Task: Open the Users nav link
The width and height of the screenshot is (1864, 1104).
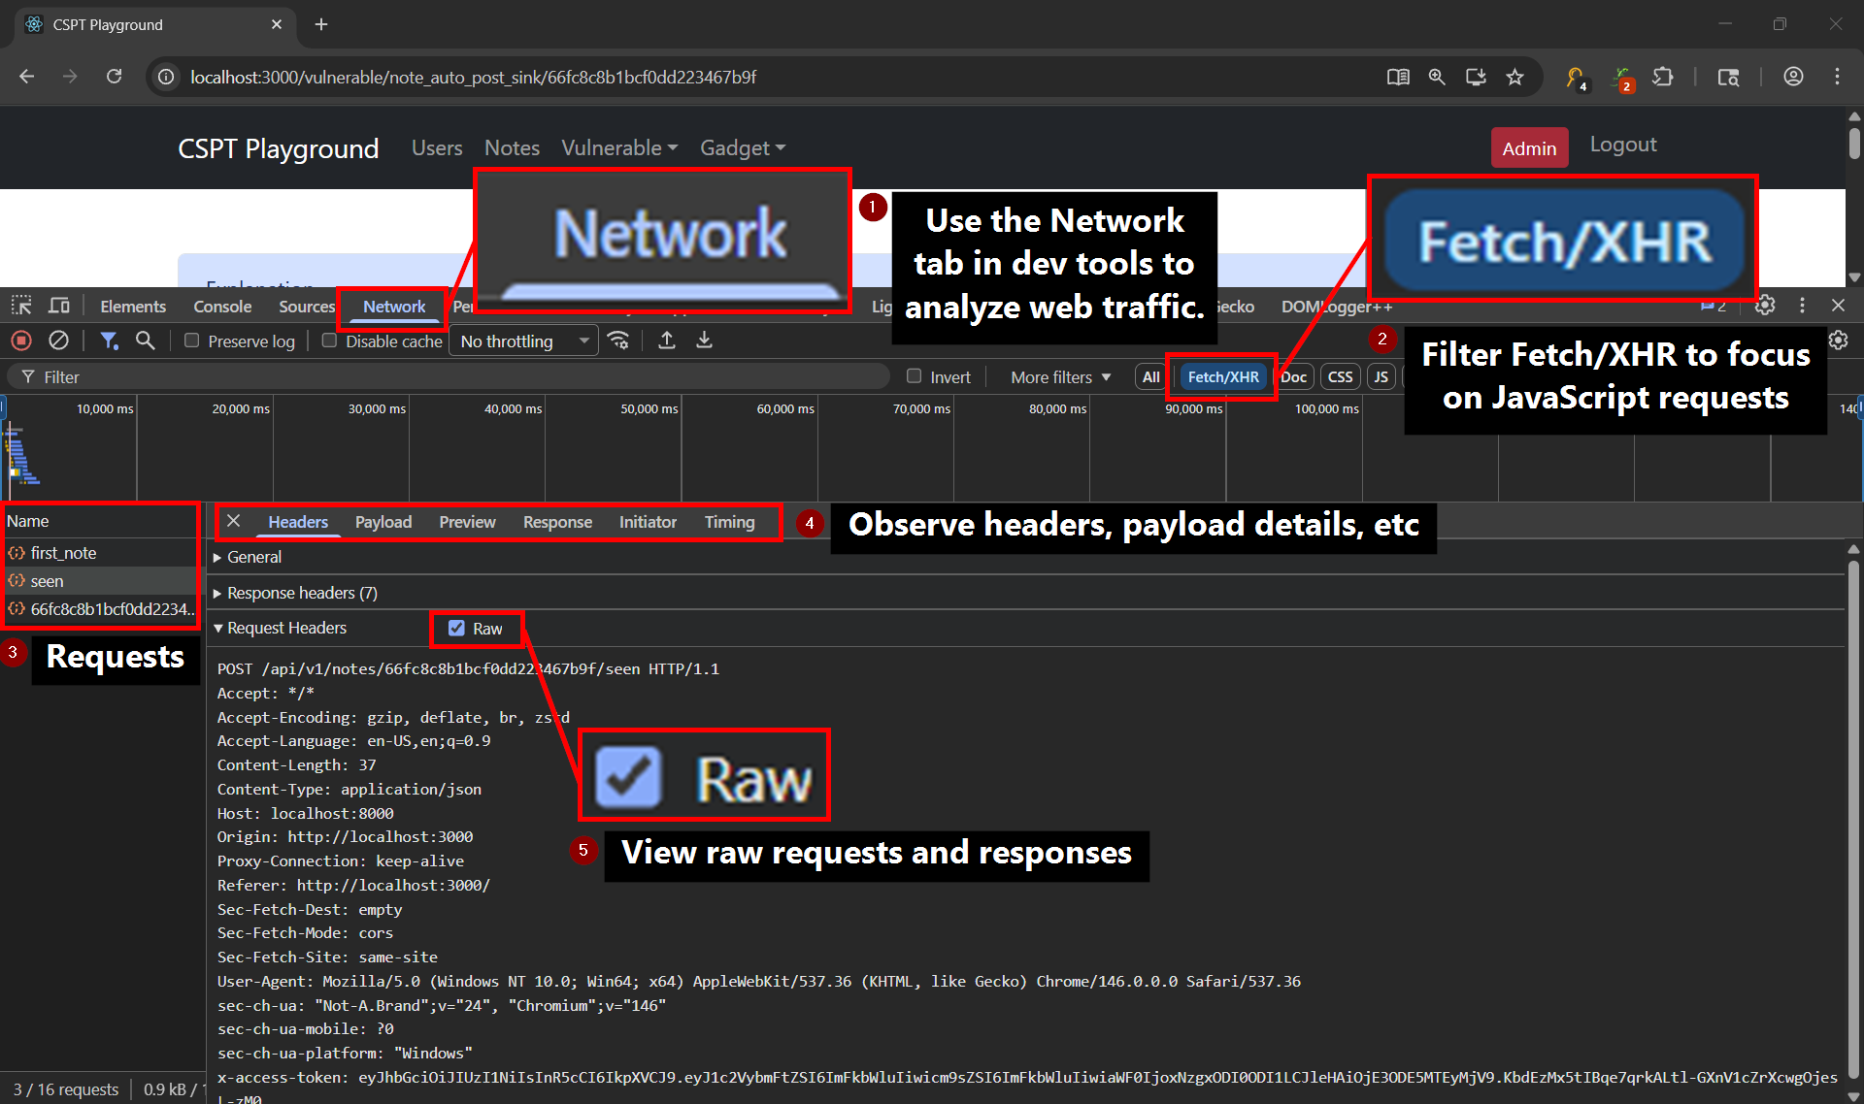Action: tap(437, 147)
